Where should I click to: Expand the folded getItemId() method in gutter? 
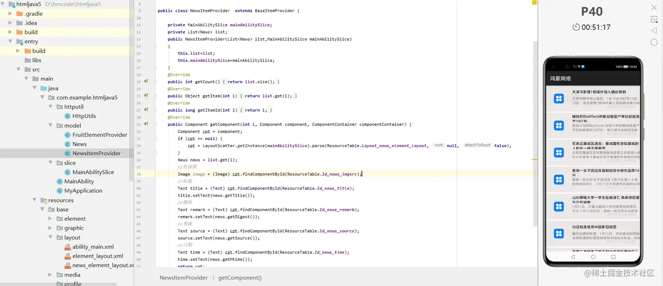(x=155, y=110)
